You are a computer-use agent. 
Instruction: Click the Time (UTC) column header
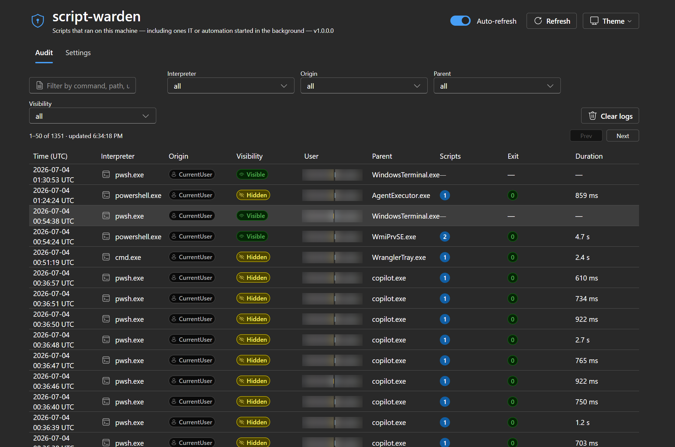click(x=50, y=156)
